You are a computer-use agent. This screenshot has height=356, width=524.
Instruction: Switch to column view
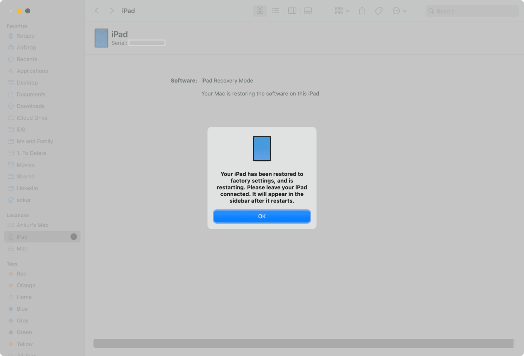[x=292, y=11]
